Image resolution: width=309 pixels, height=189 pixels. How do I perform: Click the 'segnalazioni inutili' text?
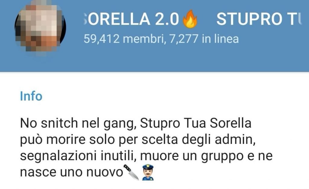tap(78, 156)
